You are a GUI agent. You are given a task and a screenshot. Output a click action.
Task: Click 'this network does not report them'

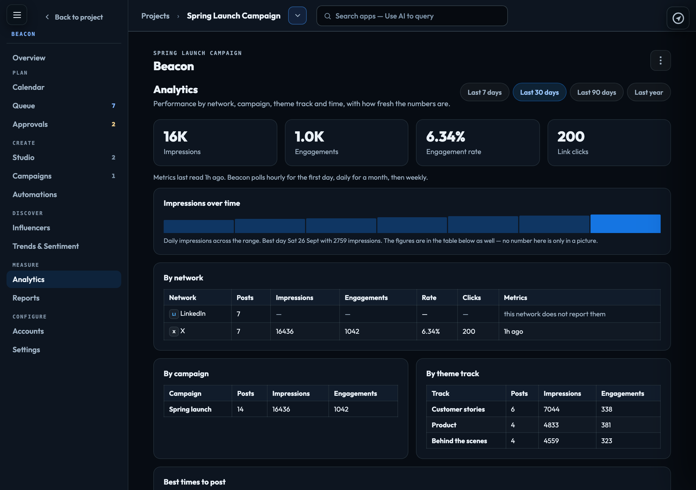click(554, 314)
